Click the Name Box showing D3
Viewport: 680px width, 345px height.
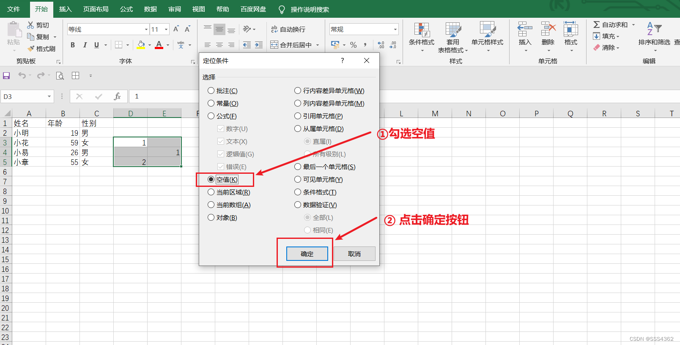(x=24, y=96)
